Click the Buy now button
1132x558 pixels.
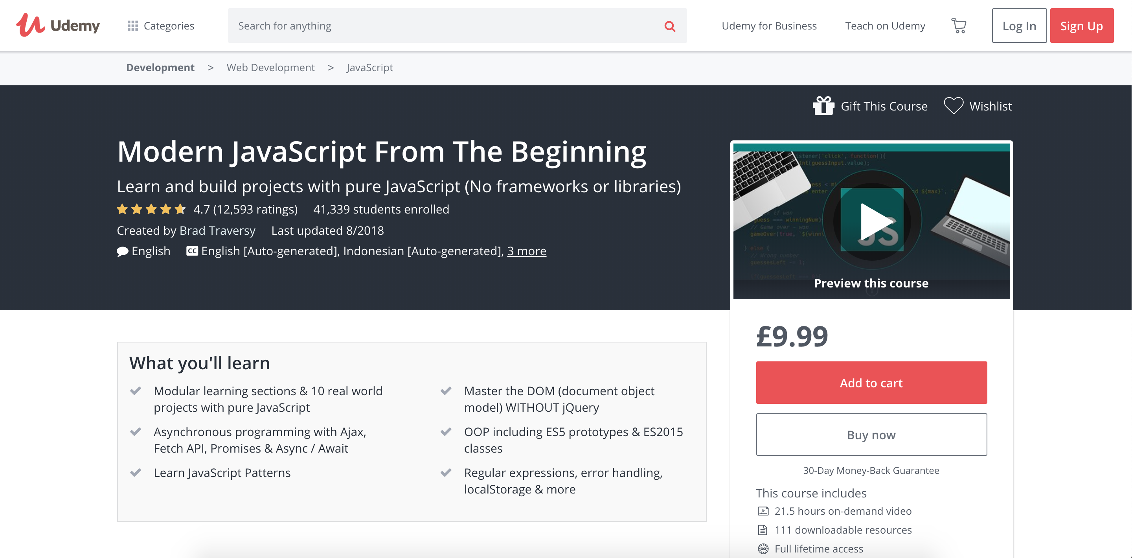pos(871,435)
